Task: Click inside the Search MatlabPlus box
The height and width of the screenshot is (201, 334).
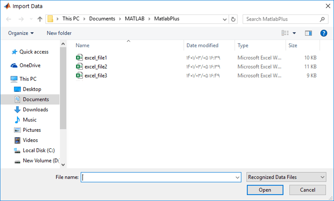Action: point(277,19)
